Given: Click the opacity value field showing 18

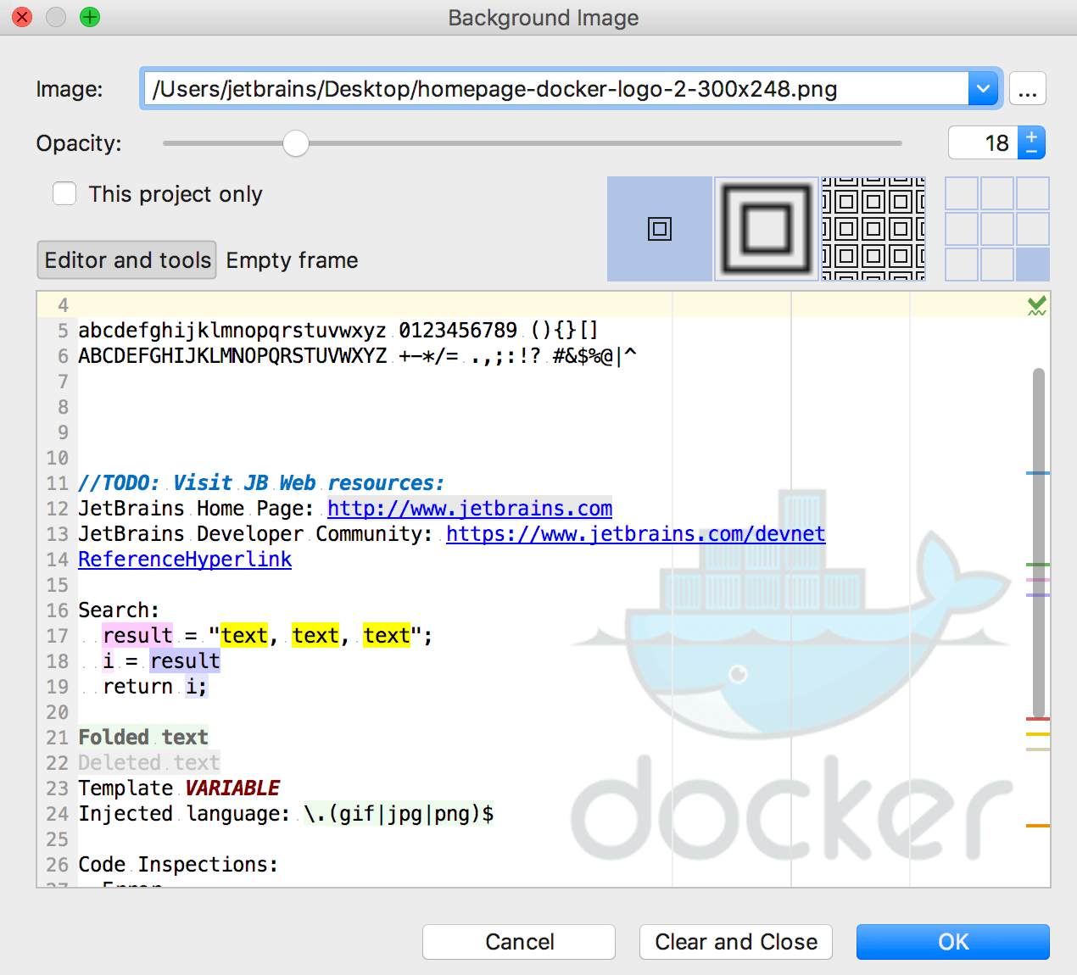Looking at the screenshot, I should 984,142.
